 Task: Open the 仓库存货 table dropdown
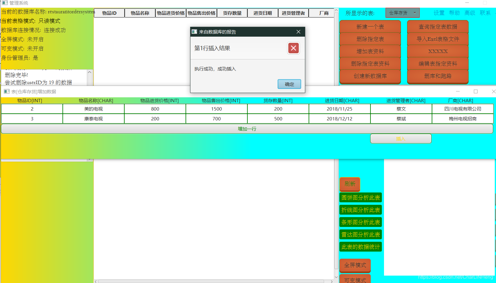402,13
